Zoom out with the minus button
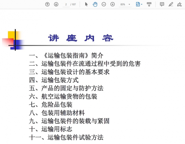This screenshot has width=185, height=144. 104,4
